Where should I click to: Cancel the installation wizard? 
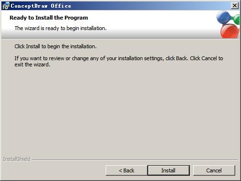click(x=214, y=170)
